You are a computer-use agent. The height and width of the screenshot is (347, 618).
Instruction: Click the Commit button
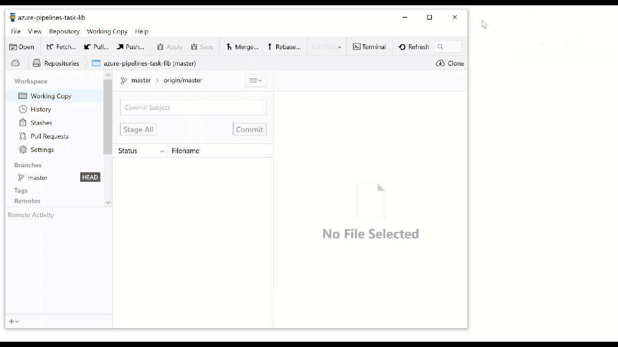pos(250,129)
